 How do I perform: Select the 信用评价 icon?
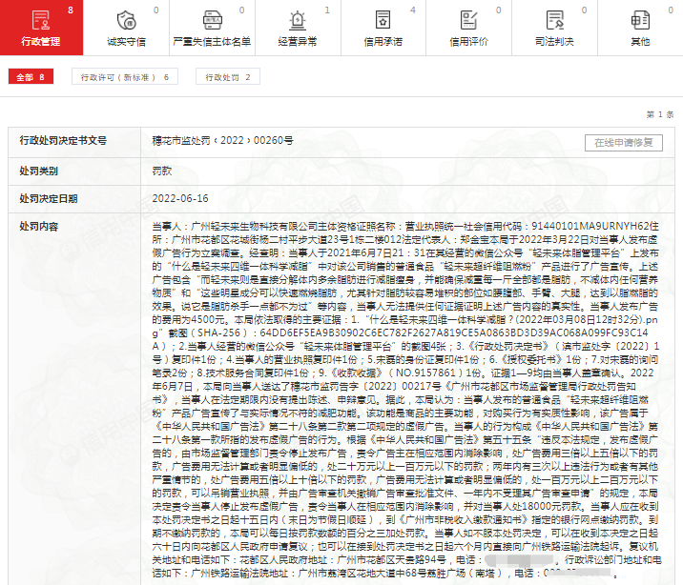point(467,21)
